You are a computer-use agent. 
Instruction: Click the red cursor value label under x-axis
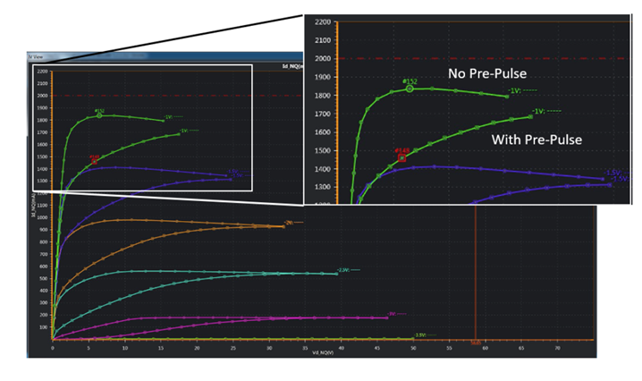click(476, 343)
